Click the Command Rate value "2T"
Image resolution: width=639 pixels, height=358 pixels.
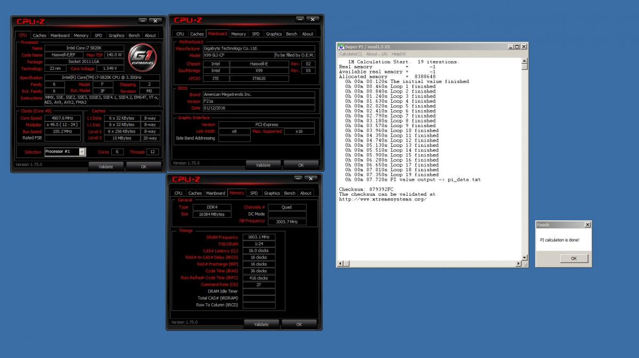259,285
